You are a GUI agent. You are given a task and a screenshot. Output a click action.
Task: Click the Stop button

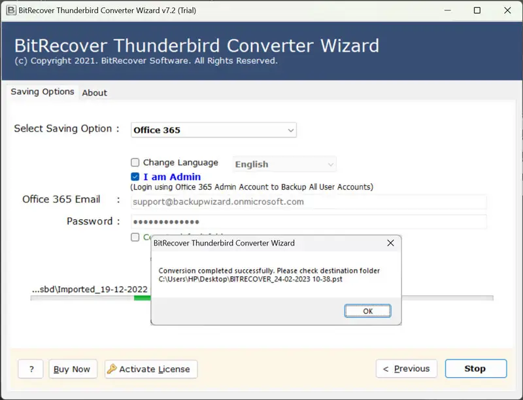(476, 369)
